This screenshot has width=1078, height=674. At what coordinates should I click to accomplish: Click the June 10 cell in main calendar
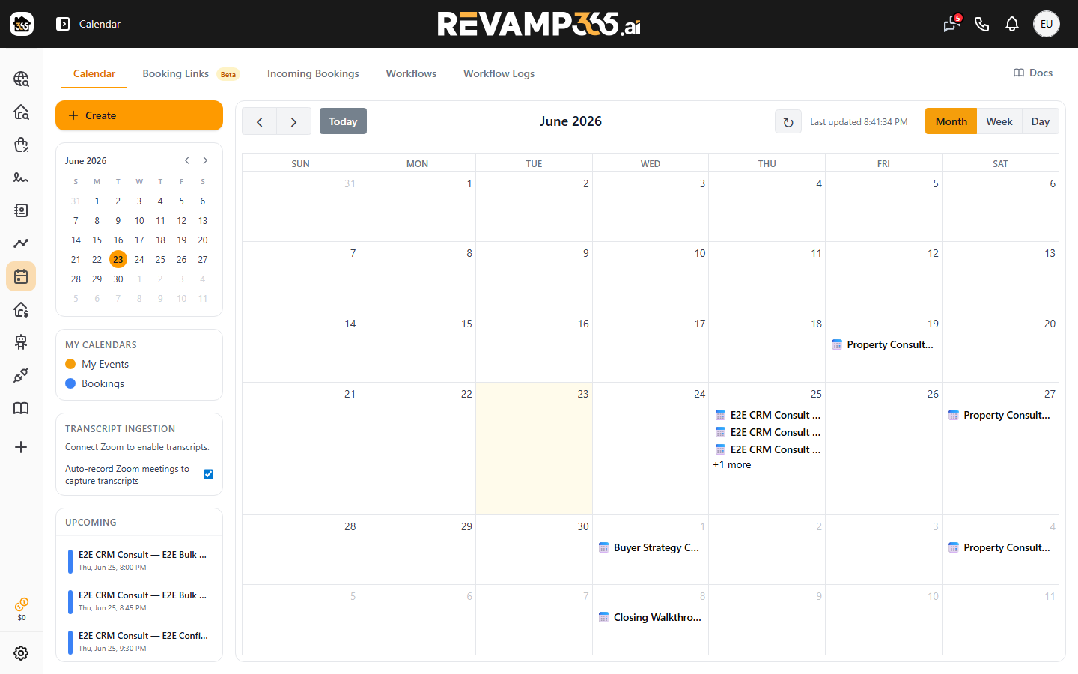click(651, 276)
